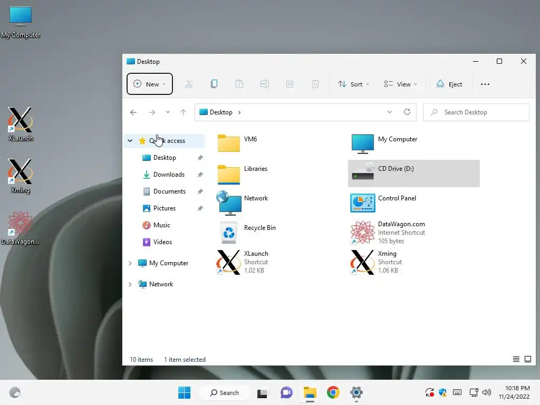Open the See more three-dots menu
Screen dimensions: 540x405
485,84
